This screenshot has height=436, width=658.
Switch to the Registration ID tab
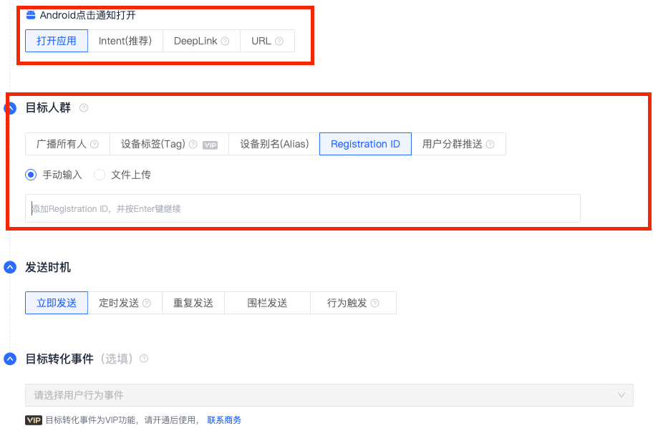click(x=365, y=144)
